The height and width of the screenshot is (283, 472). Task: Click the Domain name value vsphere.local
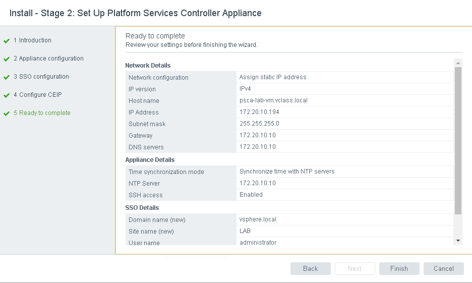click(x=258, y=219)
